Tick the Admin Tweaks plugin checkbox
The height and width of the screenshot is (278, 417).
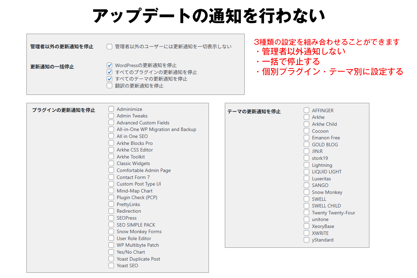pyautogui.click(x=111, y=116)
